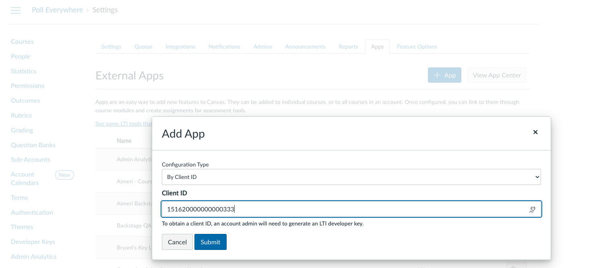Open Themes in the sidebar

pos(22,227)
